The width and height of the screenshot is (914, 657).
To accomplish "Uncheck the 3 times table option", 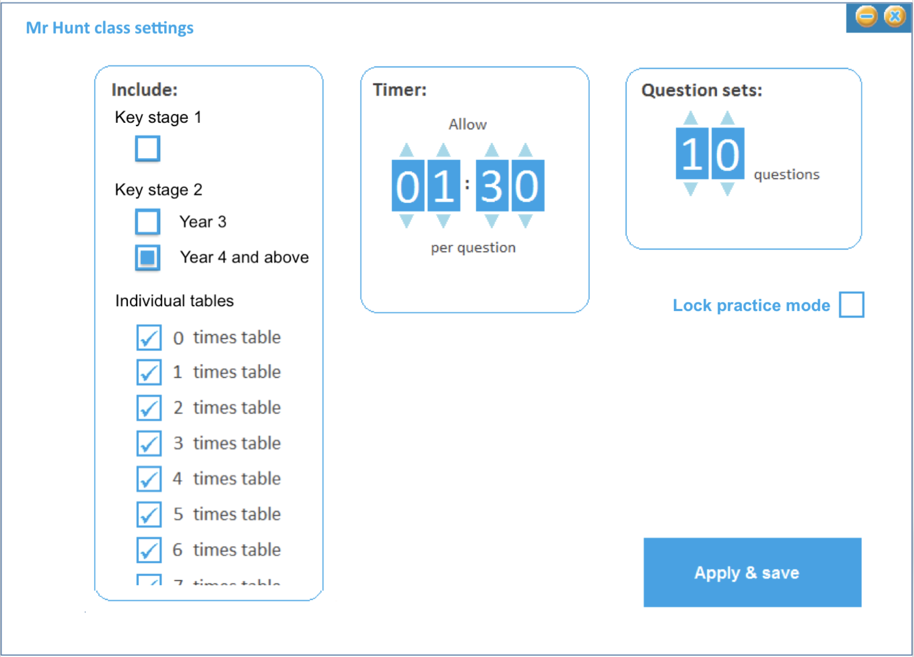I will click(x=149, y=444).
